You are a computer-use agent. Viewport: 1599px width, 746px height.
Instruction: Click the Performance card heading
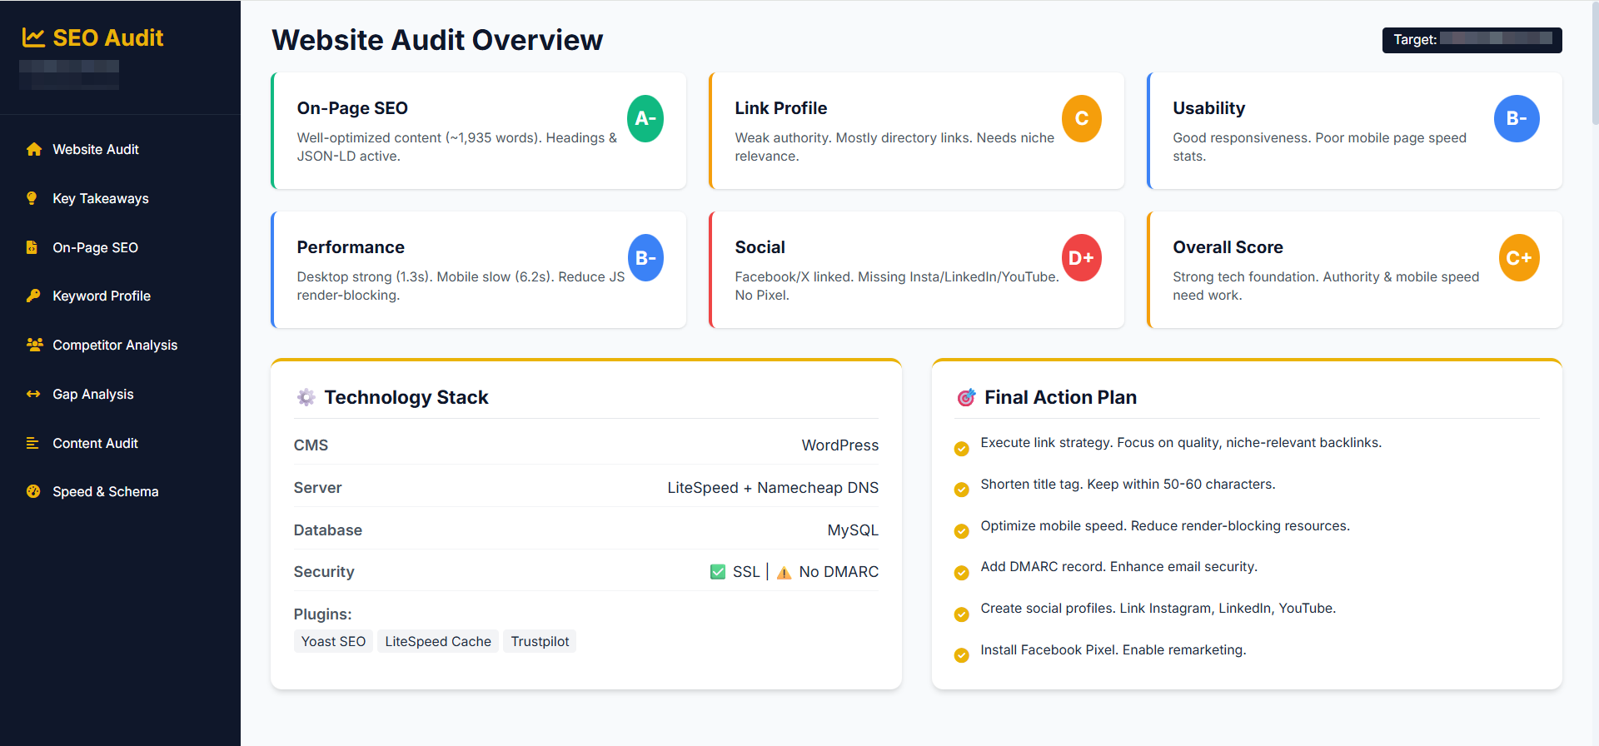[x=351, y=247]
